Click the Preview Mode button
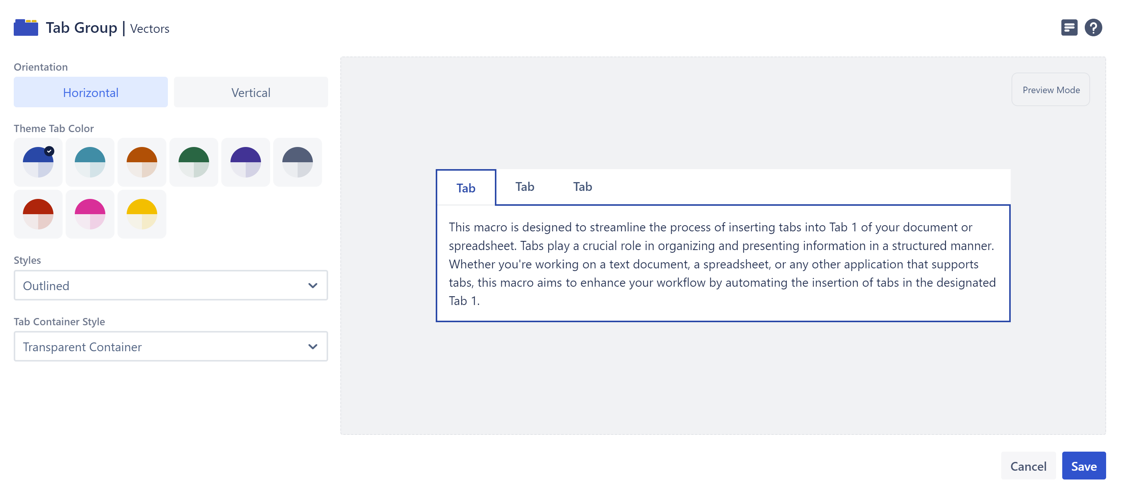Viewport: 1121px width, 494px height. (x=1051, y=90)
